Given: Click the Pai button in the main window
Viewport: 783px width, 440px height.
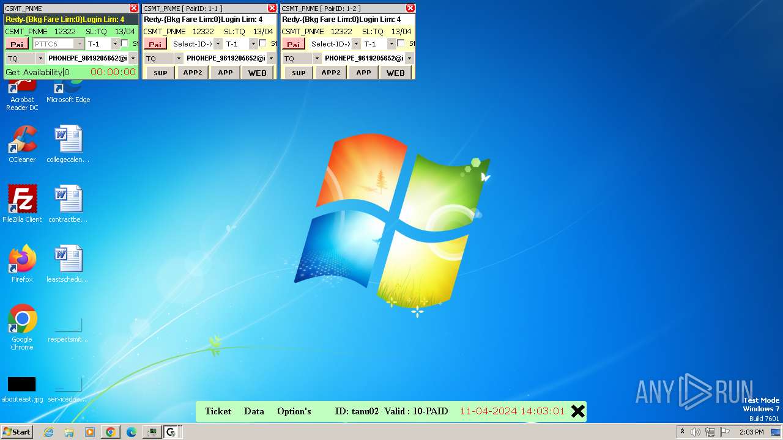Looking at the screenshot, I should coord(17,44).
